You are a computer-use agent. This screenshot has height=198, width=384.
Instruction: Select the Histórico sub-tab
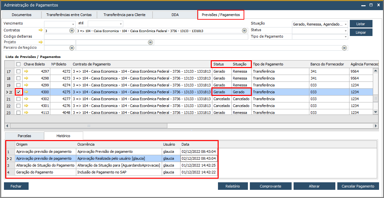click(63, 135)
